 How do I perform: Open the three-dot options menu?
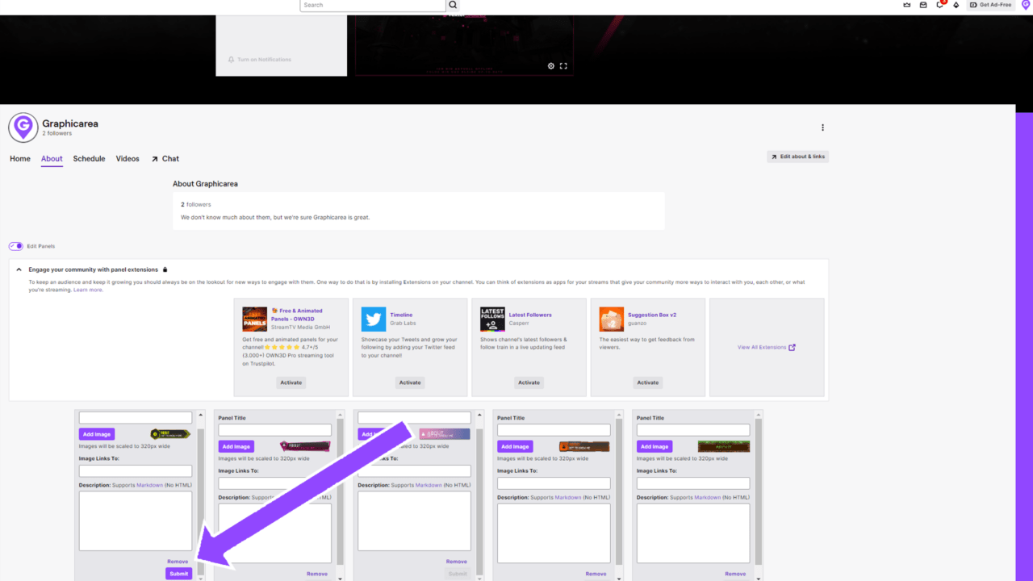click(822, 127)
